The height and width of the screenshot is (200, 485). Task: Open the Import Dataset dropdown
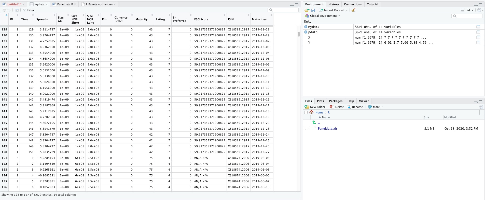point(334,10)
